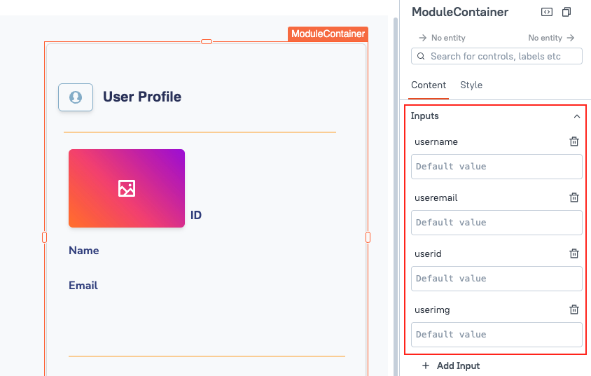Click the code view icon beside ModuleContainer title
Image resolution: width=591 pixels, height=376 pixels.
tap(547, 12)
